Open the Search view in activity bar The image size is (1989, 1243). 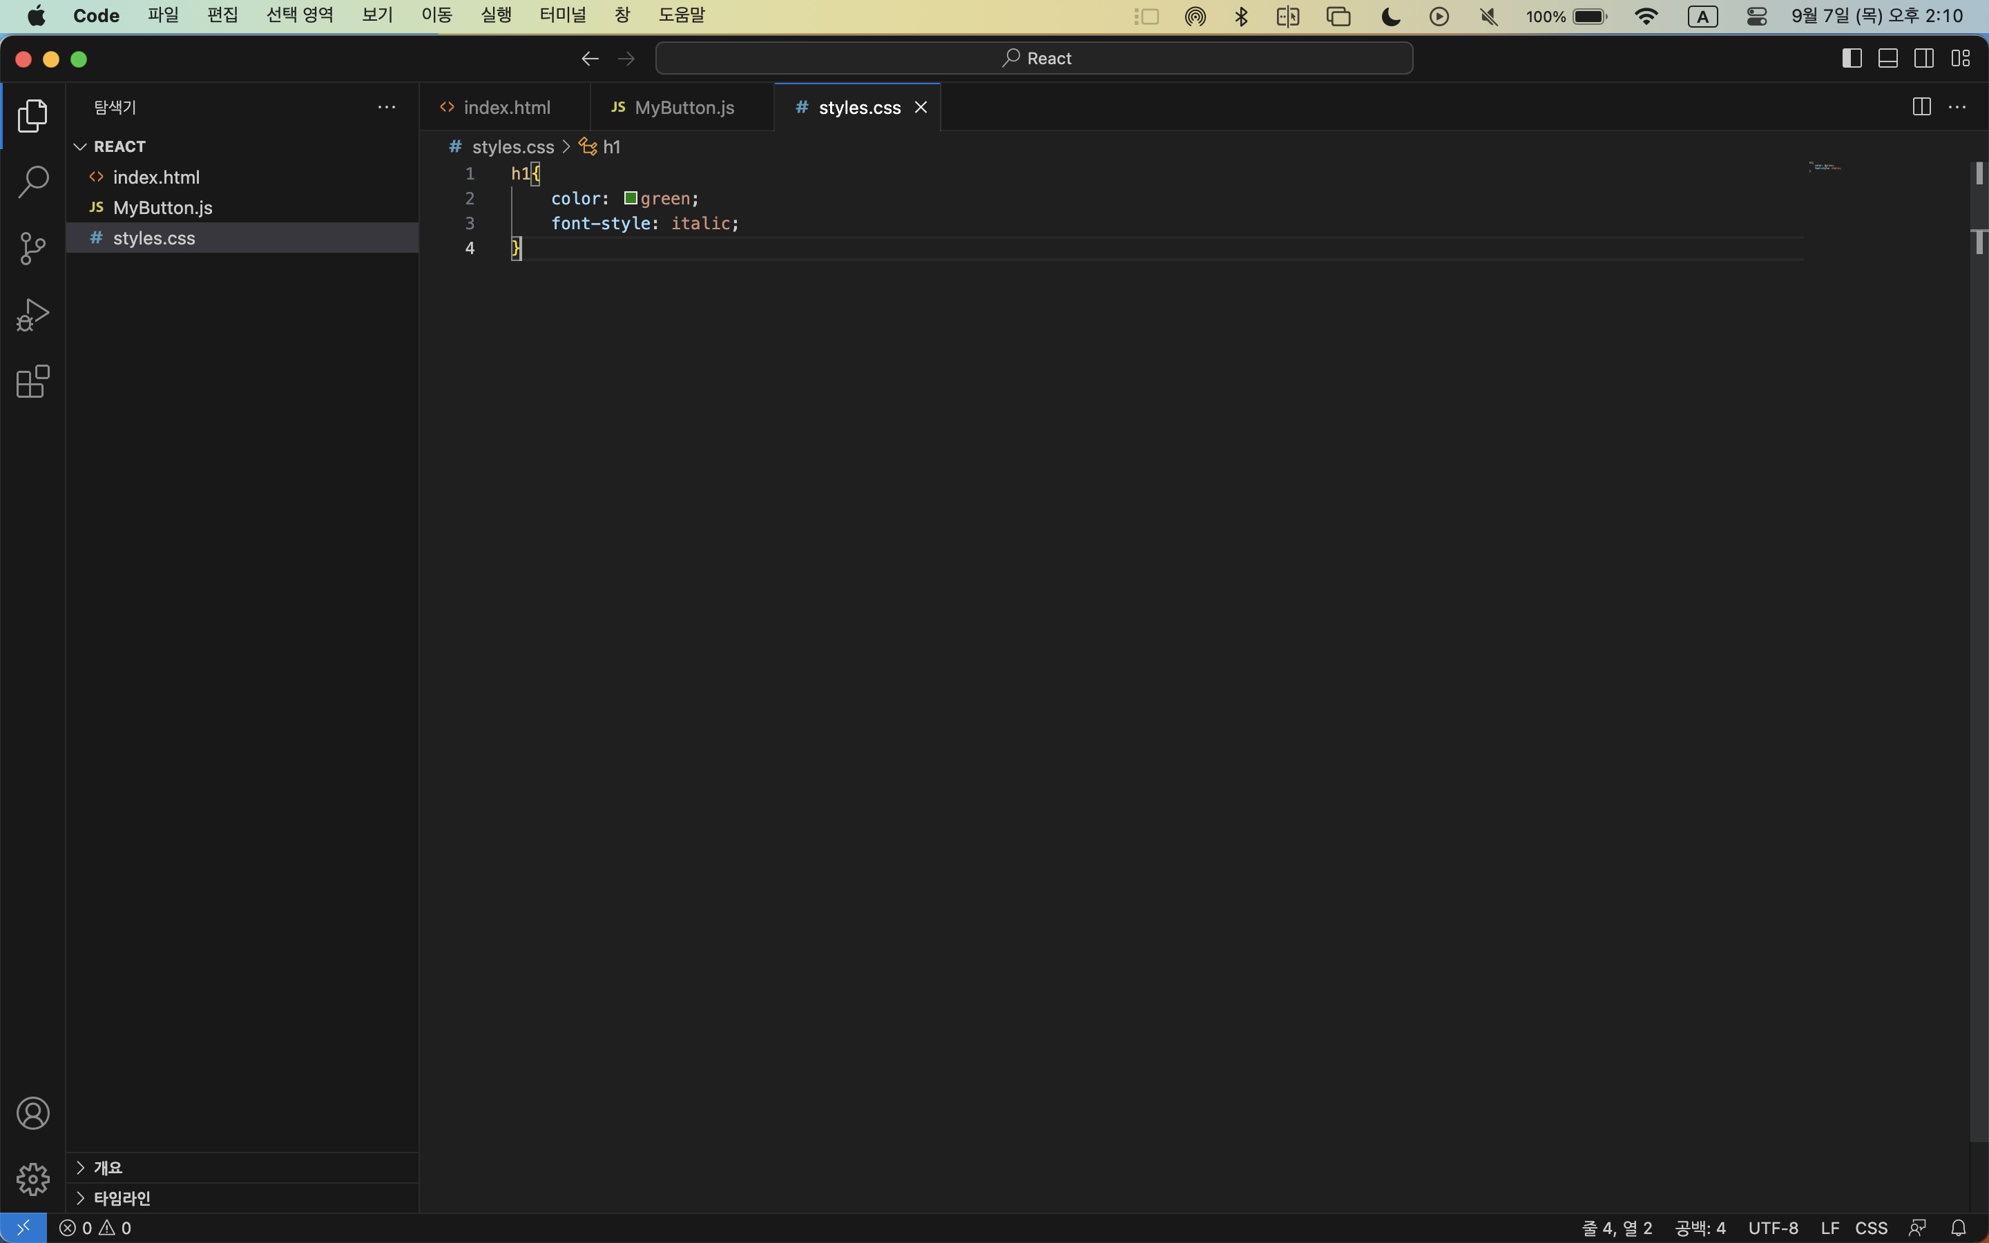[33, 182]
